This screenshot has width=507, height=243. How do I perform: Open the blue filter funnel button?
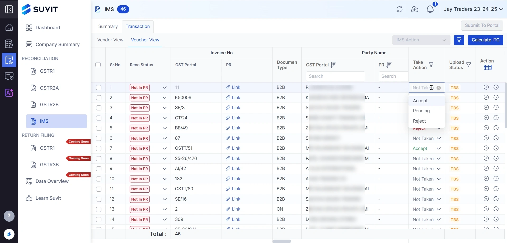(x=459, y=40)
